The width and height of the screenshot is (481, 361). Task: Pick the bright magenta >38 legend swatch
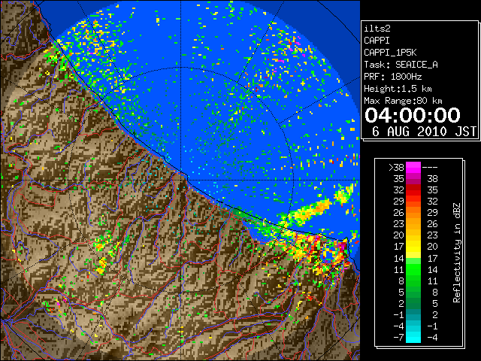(x=413, y=168)
